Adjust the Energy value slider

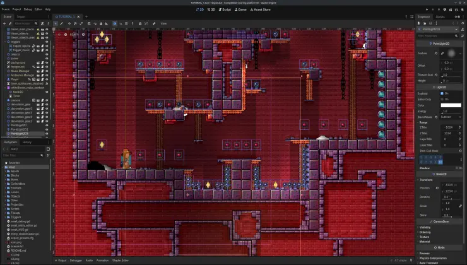[451, 111]
